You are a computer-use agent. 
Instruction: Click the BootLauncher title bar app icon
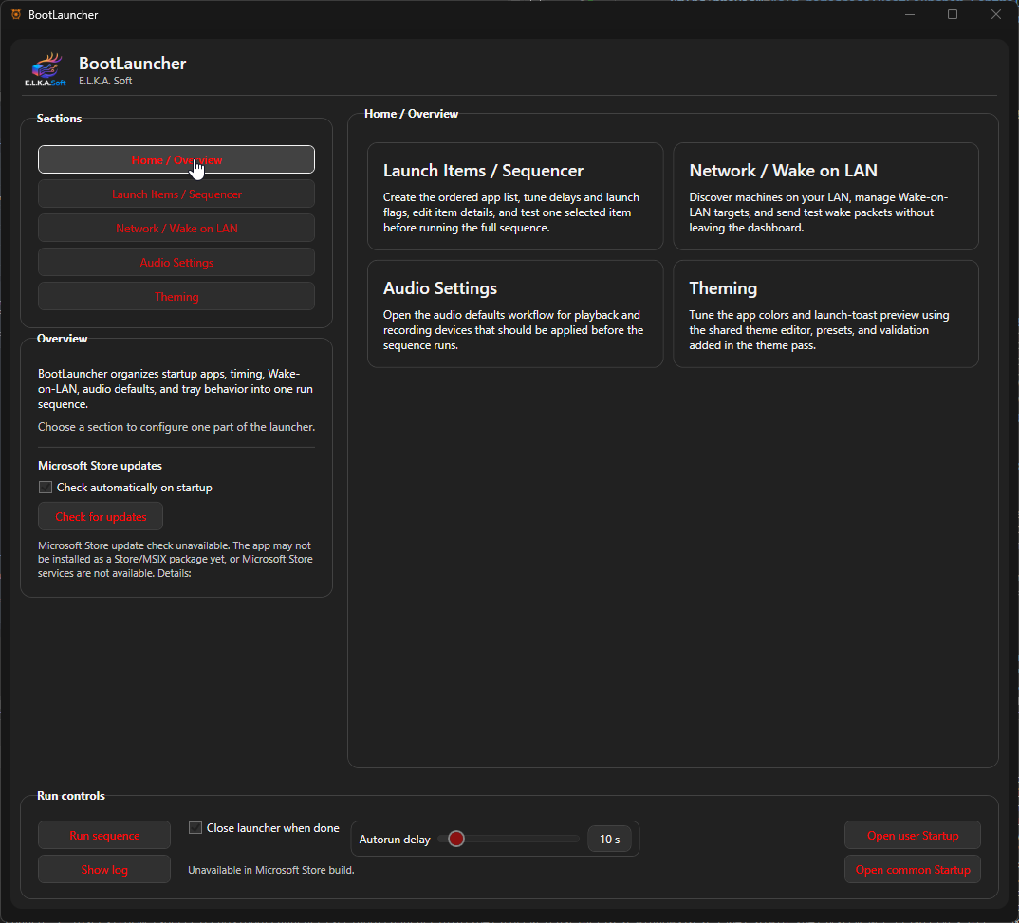tap(16, 14)
